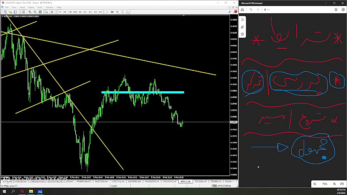This screenshot has width=347, height=195.
Task: Pick the line drawing tool
Action: pyautogui.click(x=107, y=12)
